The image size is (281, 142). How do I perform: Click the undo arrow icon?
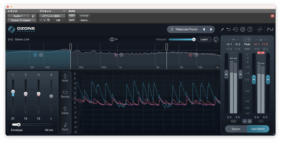click(x=229, y=29)
